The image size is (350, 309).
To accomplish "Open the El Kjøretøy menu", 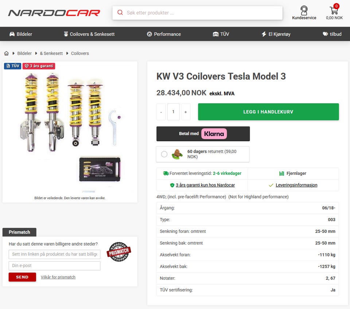I will [x=276, y=34].
